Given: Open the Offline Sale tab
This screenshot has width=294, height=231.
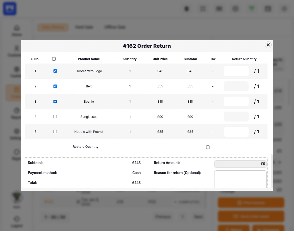Looking at the screenshot, I should click(x=115, y=27).
